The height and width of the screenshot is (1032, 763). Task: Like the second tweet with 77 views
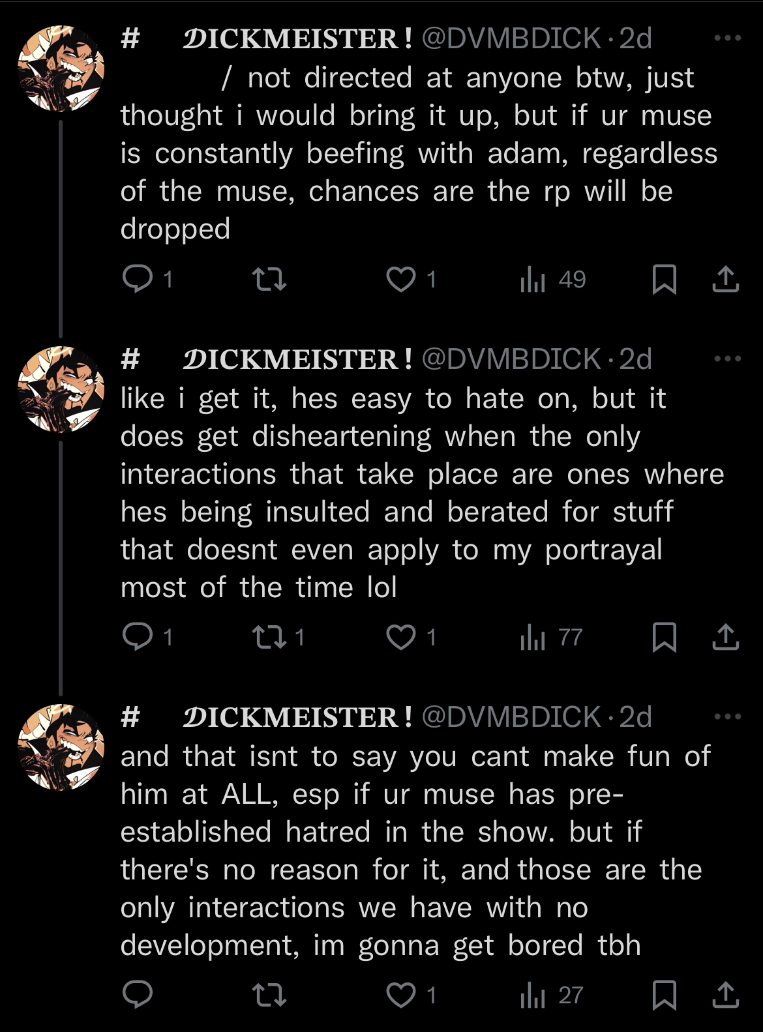pyautogui.click(x=400, y=637)
